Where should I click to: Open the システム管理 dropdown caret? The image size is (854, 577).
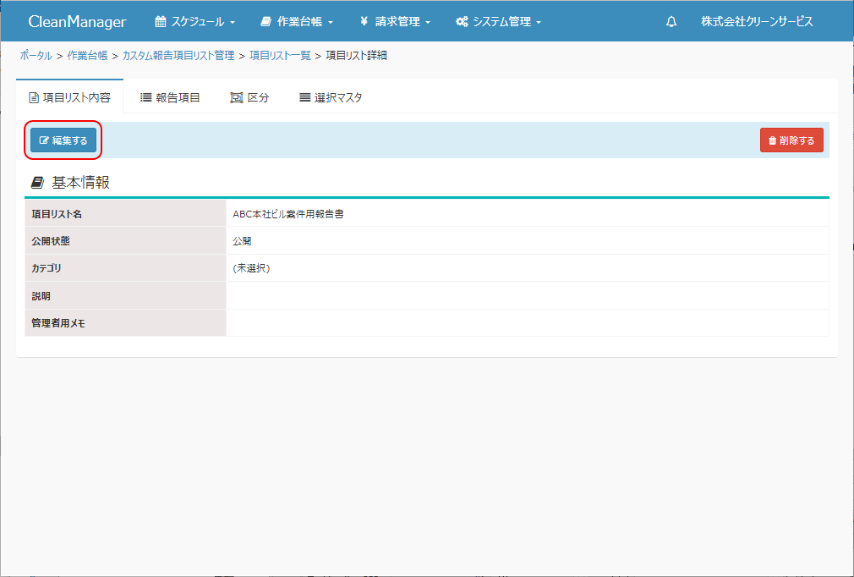[x=539, y=23]
